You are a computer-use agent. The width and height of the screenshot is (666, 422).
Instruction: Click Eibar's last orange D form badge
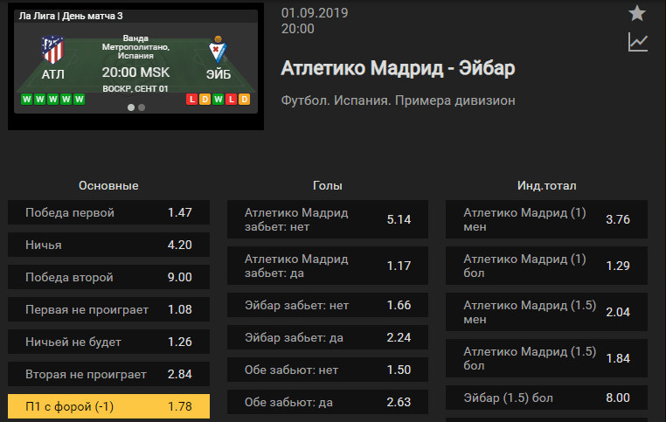pos(244,100)
